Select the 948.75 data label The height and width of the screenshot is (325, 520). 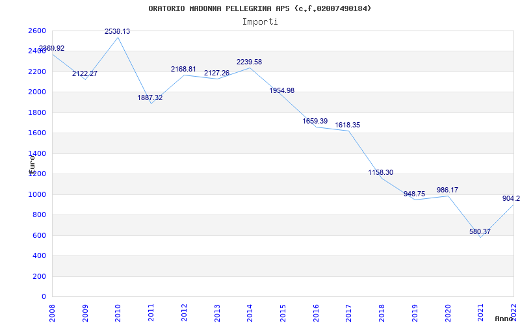point(414,194)
